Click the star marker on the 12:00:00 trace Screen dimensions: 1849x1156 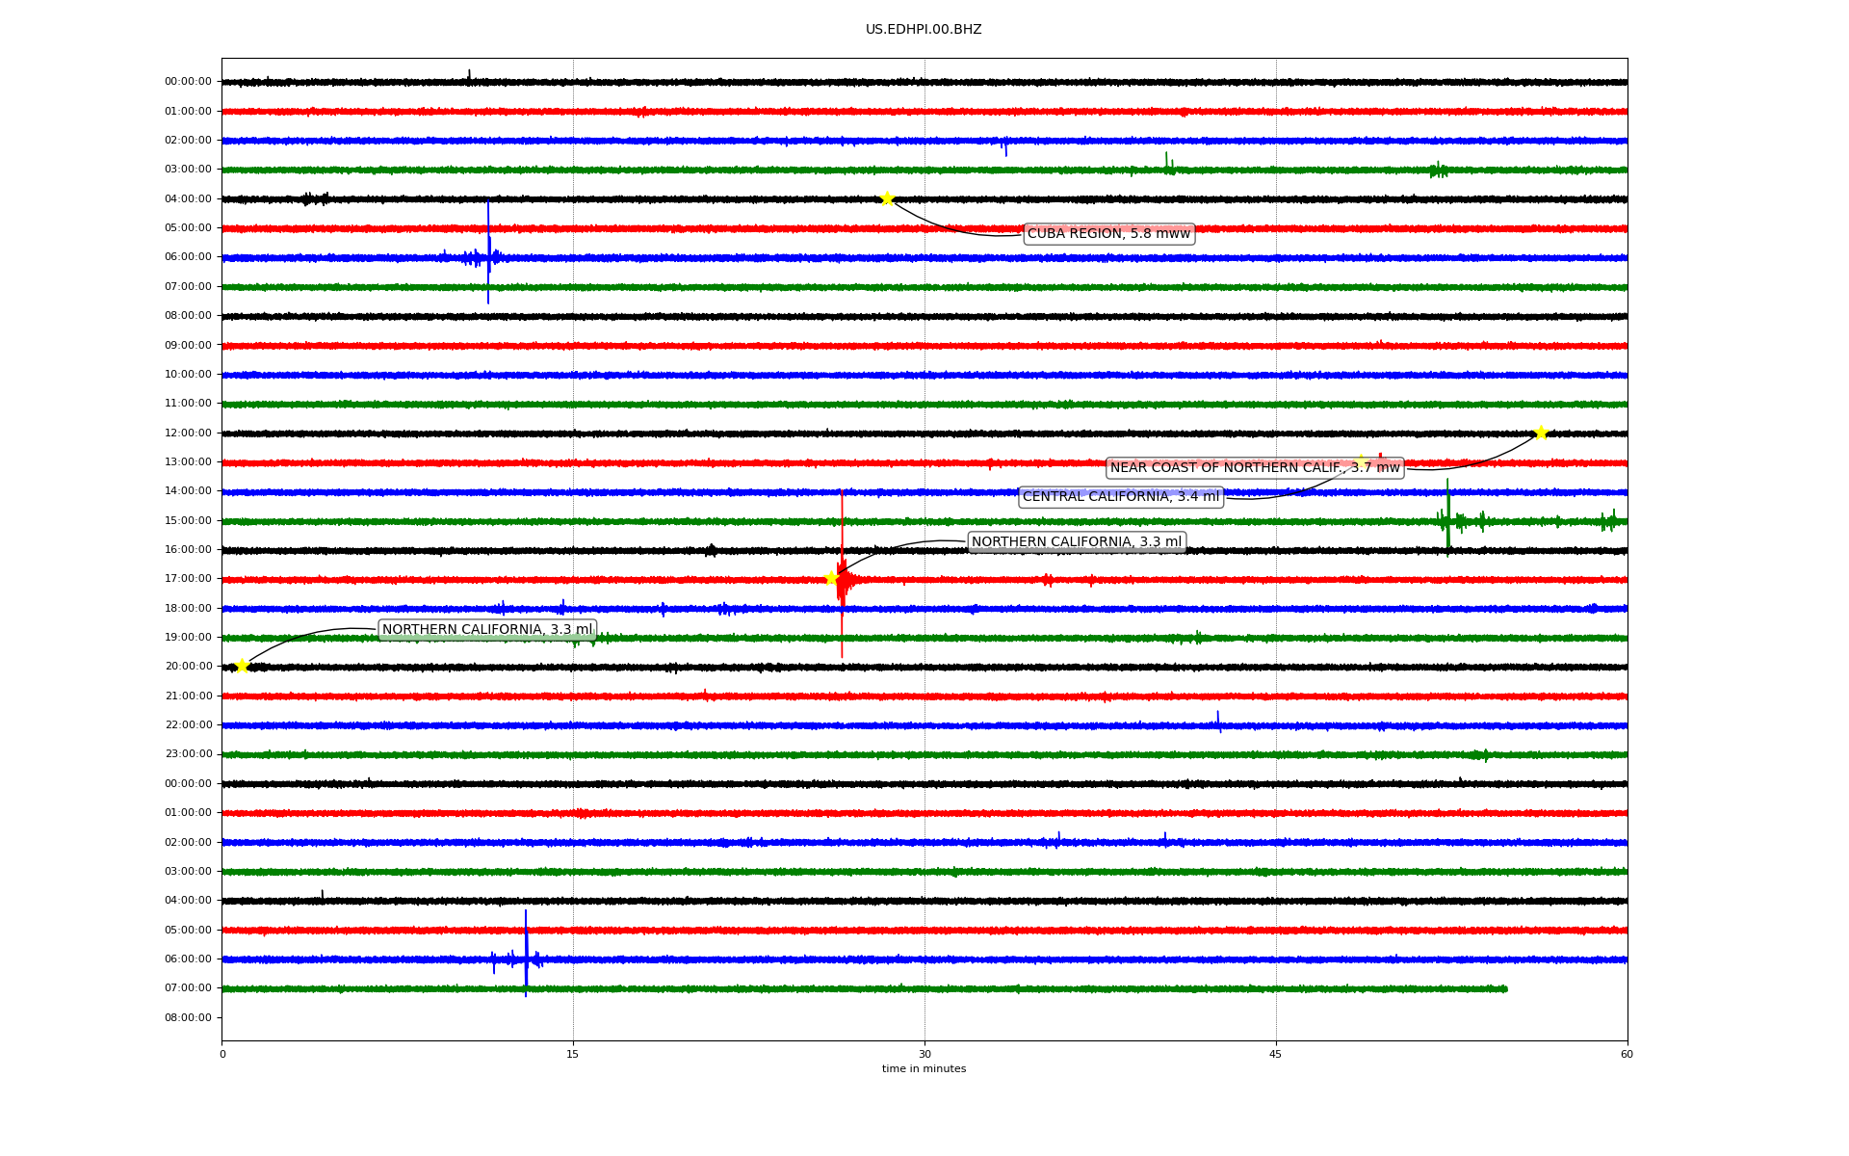(x=1540, y=433)
